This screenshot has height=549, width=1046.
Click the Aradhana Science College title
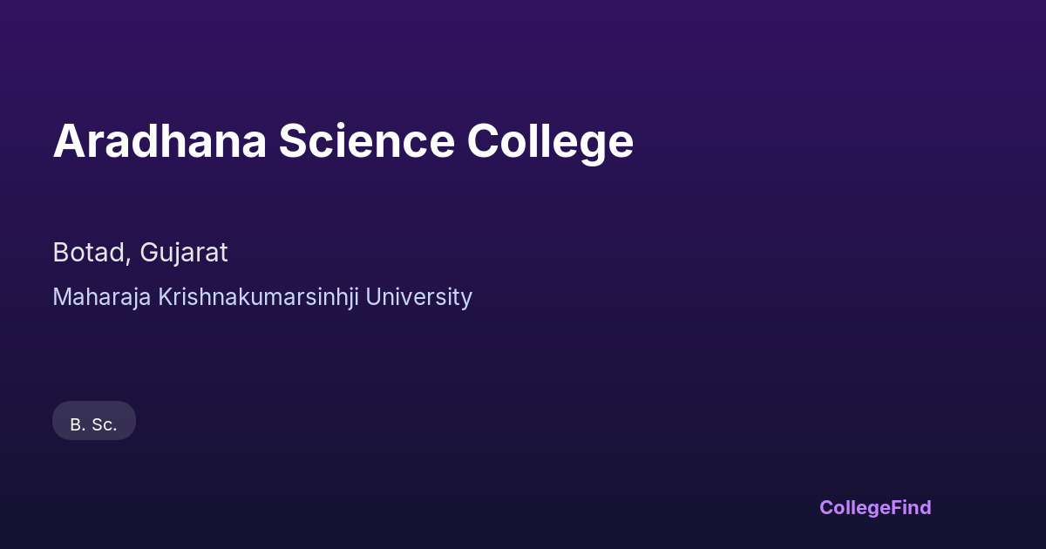[343, 141]
